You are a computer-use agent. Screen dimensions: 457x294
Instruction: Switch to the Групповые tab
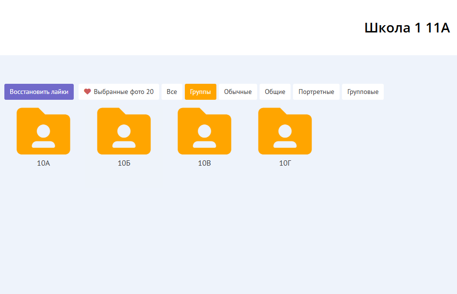pos(363,92)
